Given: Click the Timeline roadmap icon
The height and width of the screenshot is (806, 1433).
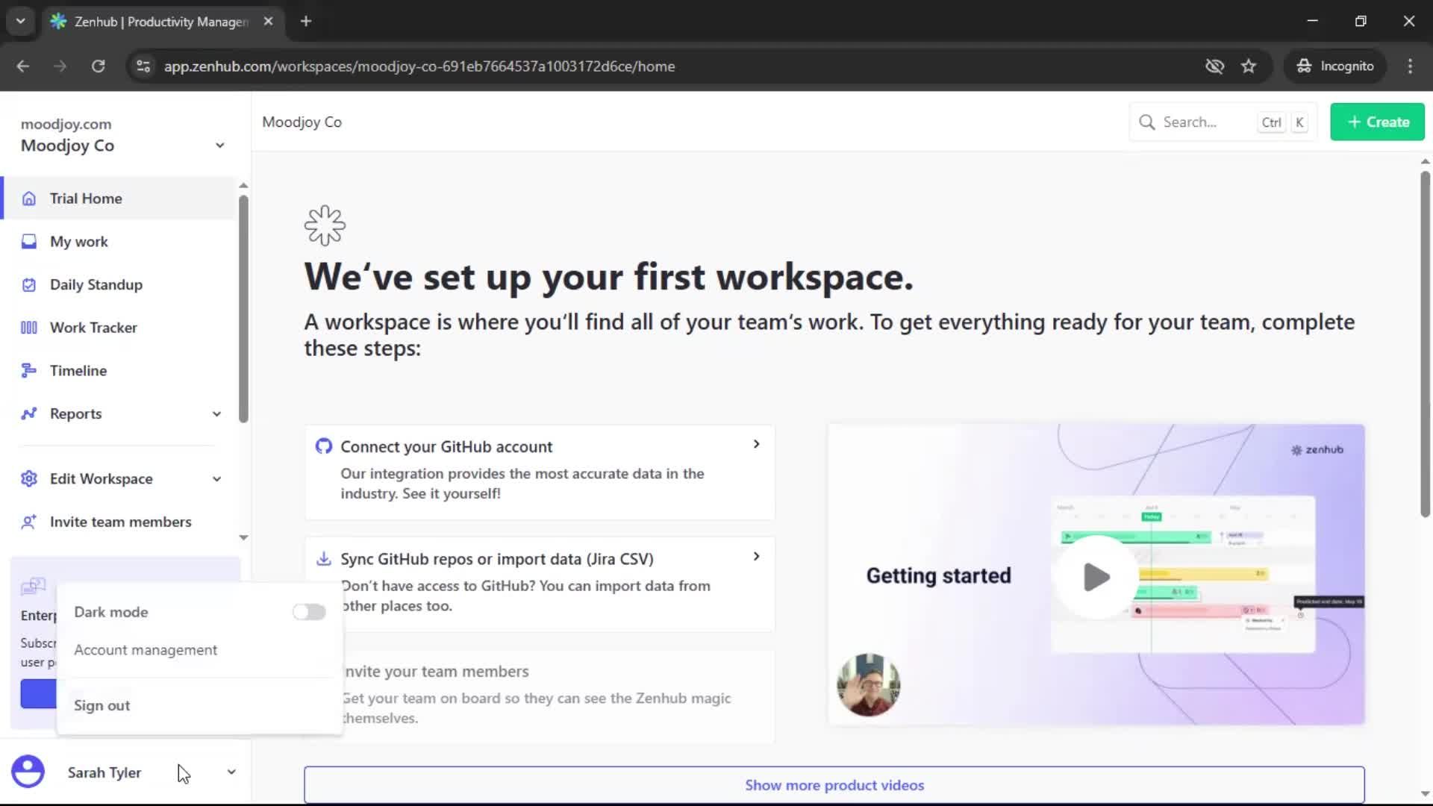Looking at the screenshot, I should (x=29, y=371).
